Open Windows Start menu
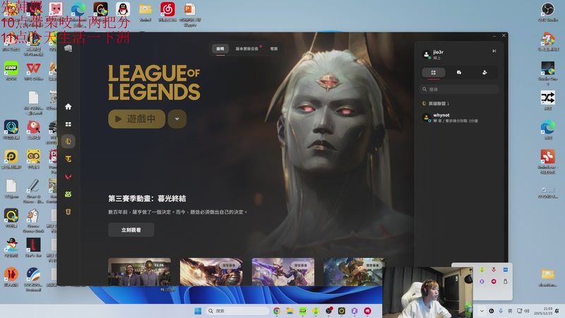 198,311
